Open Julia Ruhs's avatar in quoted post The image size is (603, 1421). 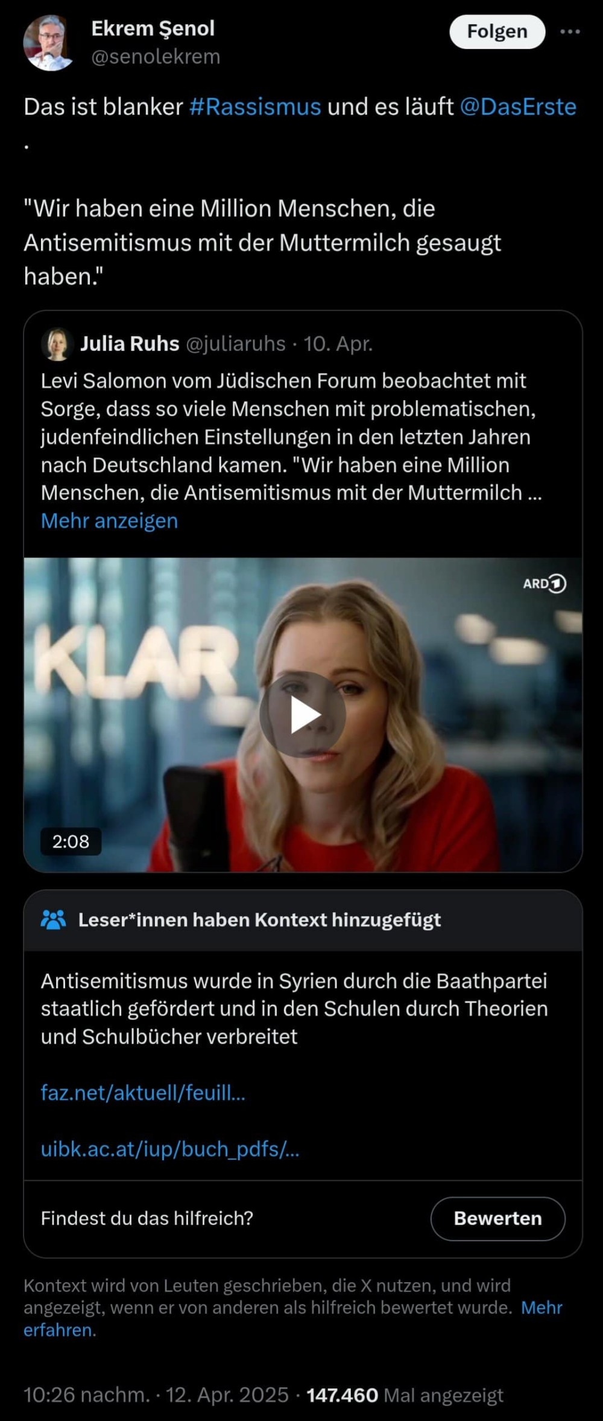click(57, 344)
